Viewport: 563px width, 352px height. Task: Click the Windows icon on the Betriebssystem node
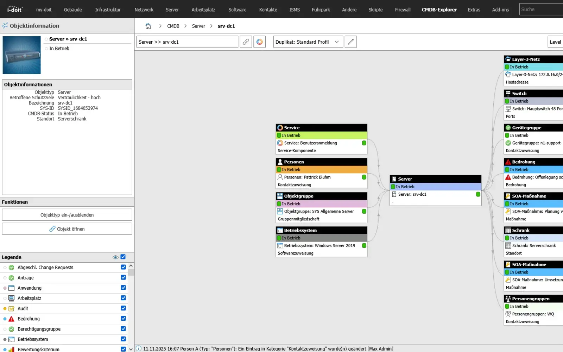coord(279,246)
